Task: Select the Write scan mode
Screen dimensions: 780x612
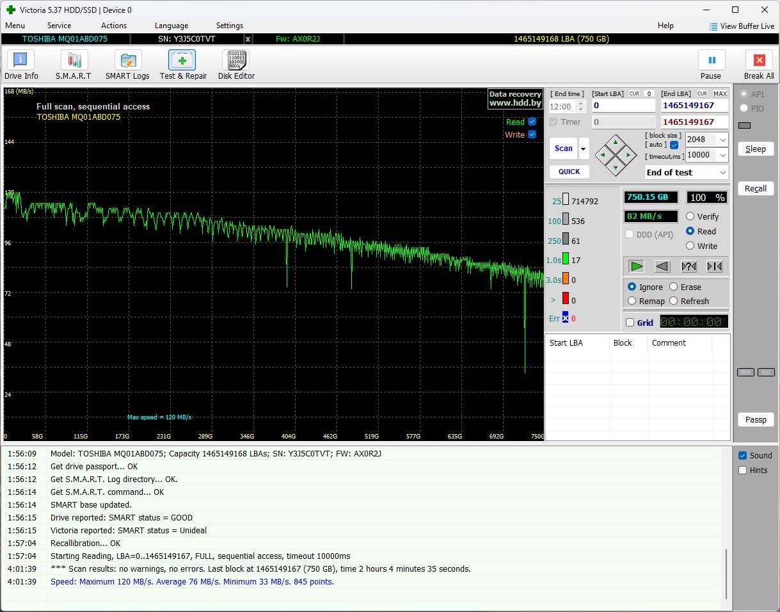Action: pyautogui.click(x=690, y=246)
